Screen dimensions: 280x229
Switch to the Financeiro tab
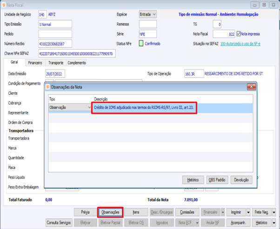tap(35, 63)
